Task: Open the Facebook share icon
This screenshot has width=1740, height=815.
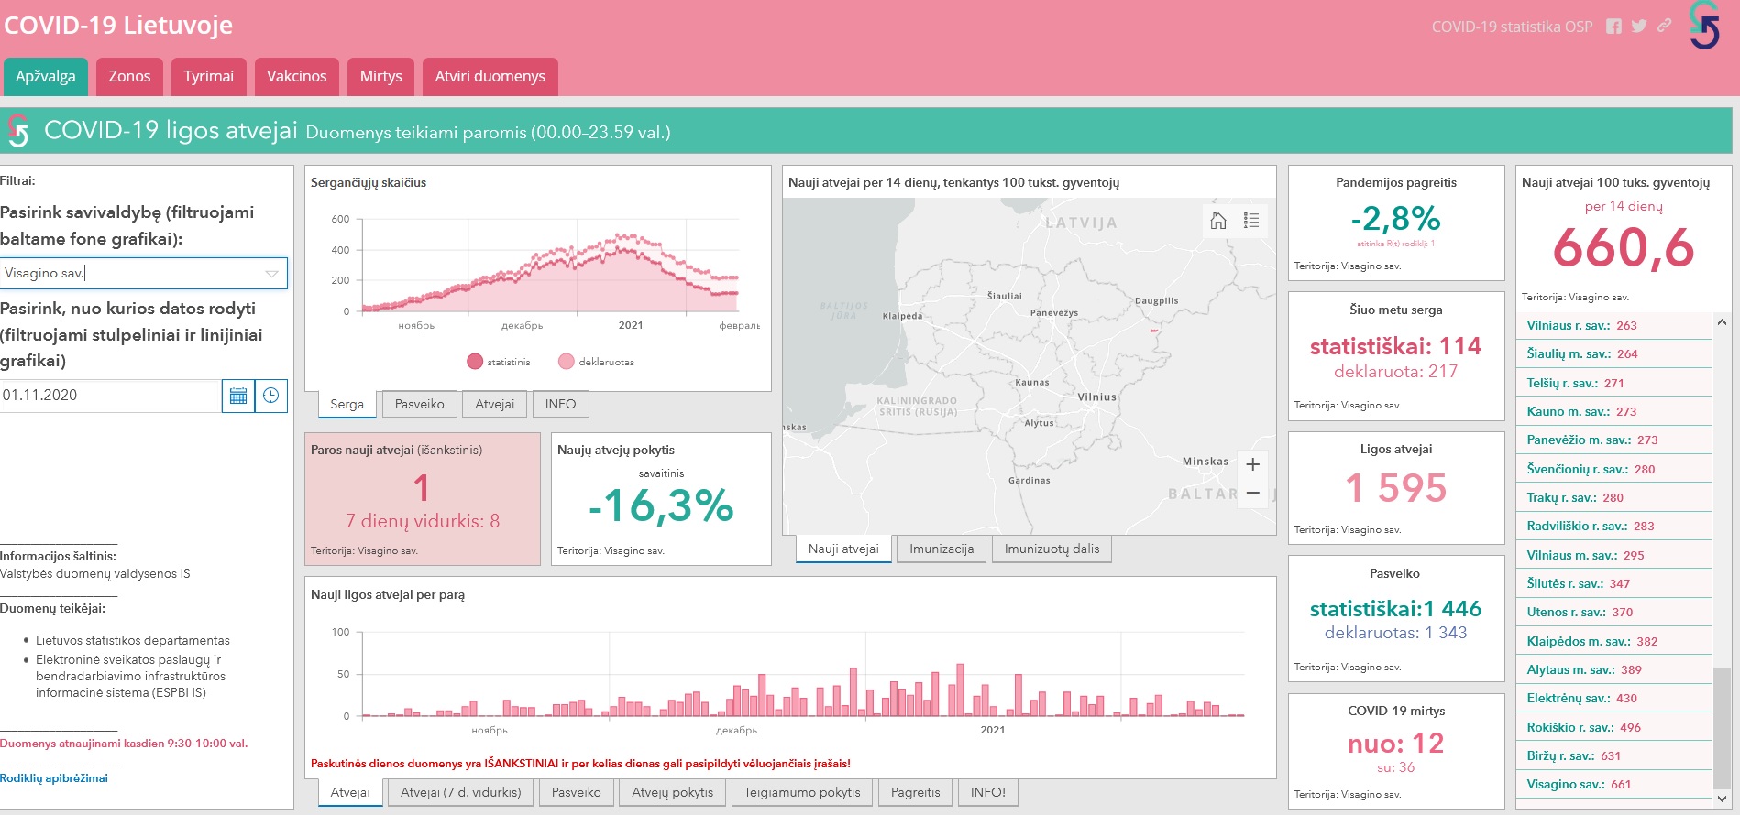Action: 1614,27
